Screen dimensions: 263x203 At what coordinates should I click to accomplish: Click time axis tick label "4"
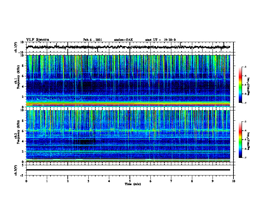tap(109, 181)
